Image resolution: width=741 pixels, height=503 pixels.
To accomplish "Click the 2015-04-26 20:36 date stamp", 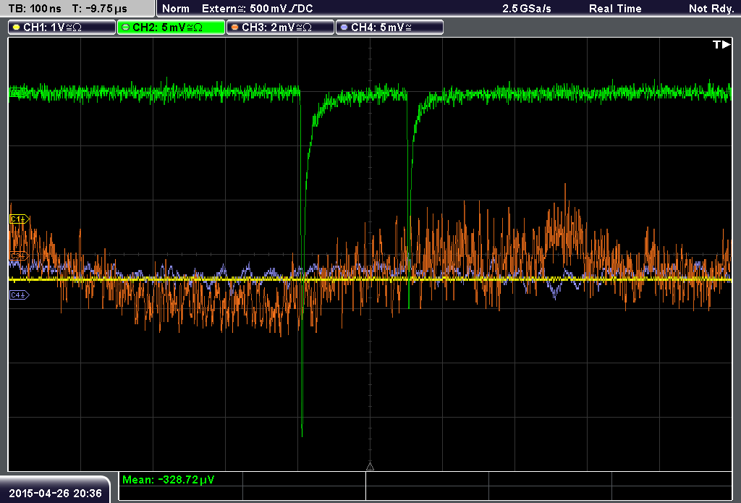I will coord(55,494).
